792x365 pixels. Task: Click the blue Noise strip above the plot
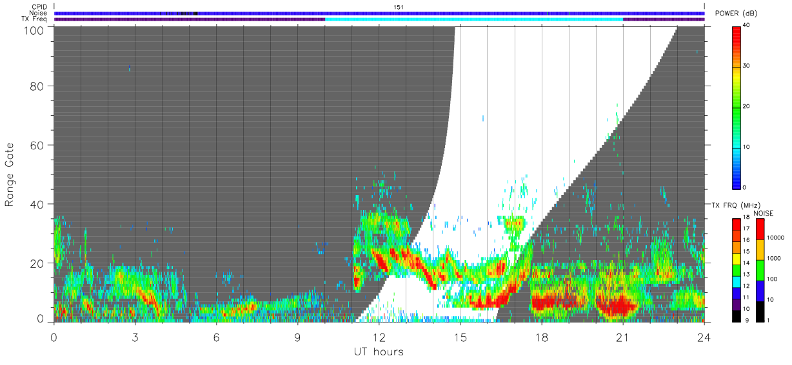tap(379, 13)
